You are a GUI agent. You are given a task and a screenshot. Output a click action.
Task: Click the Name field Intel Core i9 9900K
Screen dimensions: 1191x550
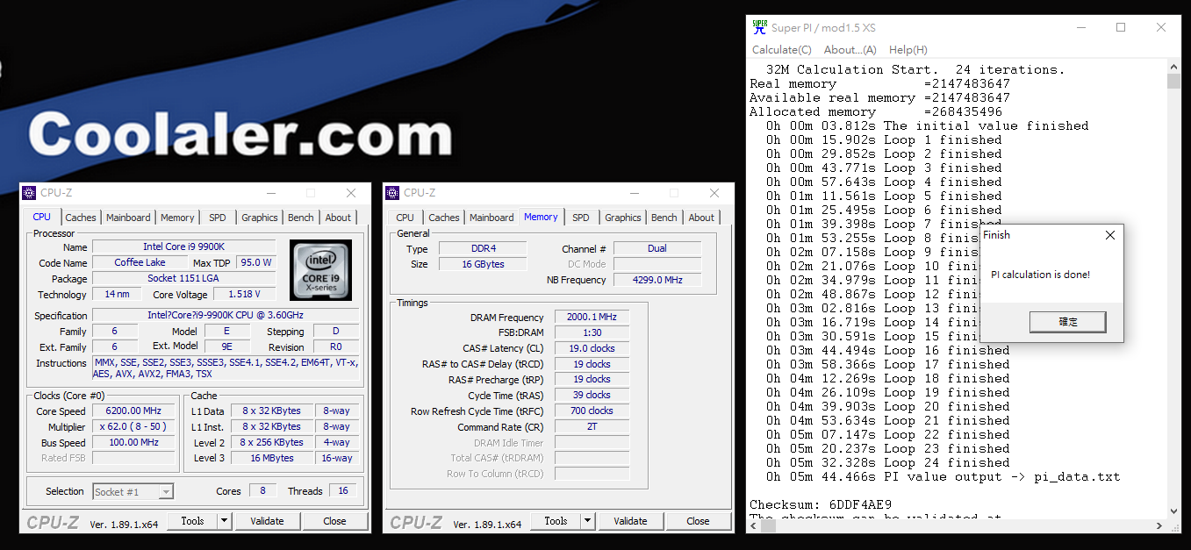183,247
